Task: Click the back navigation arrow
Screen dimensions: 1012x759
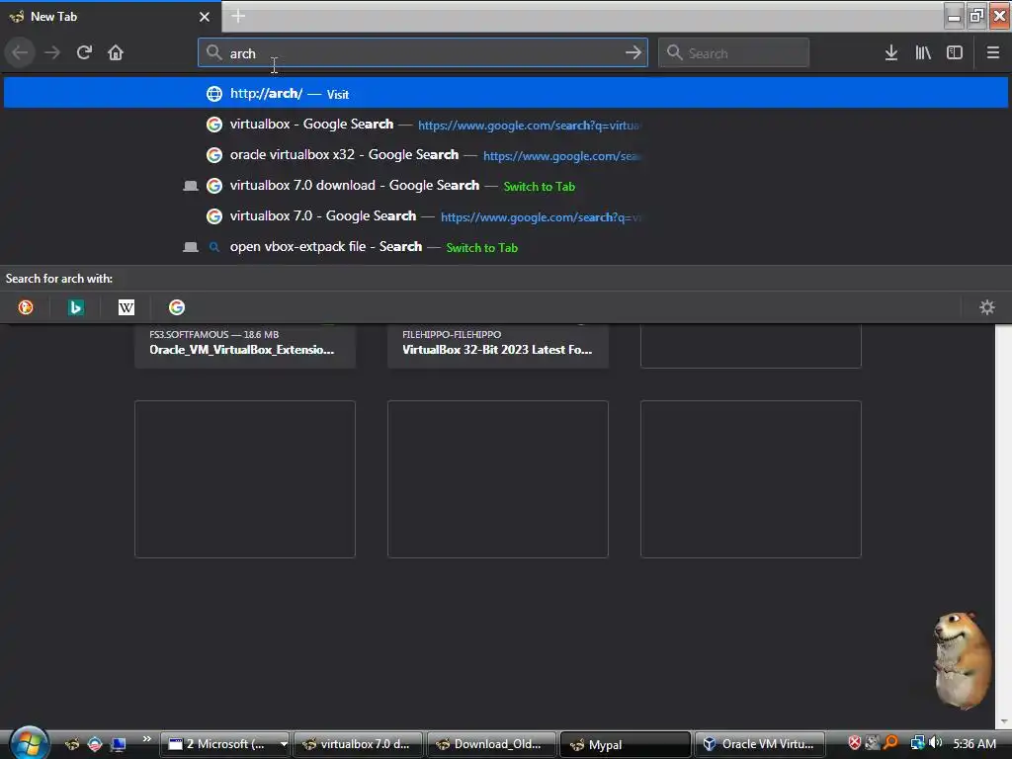Action: (20, 52)
